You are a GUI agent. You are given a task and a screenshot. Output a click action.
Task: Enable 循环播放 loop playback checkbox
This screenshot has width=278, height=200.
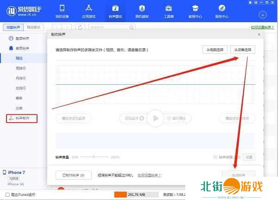[x=169, y=118]
